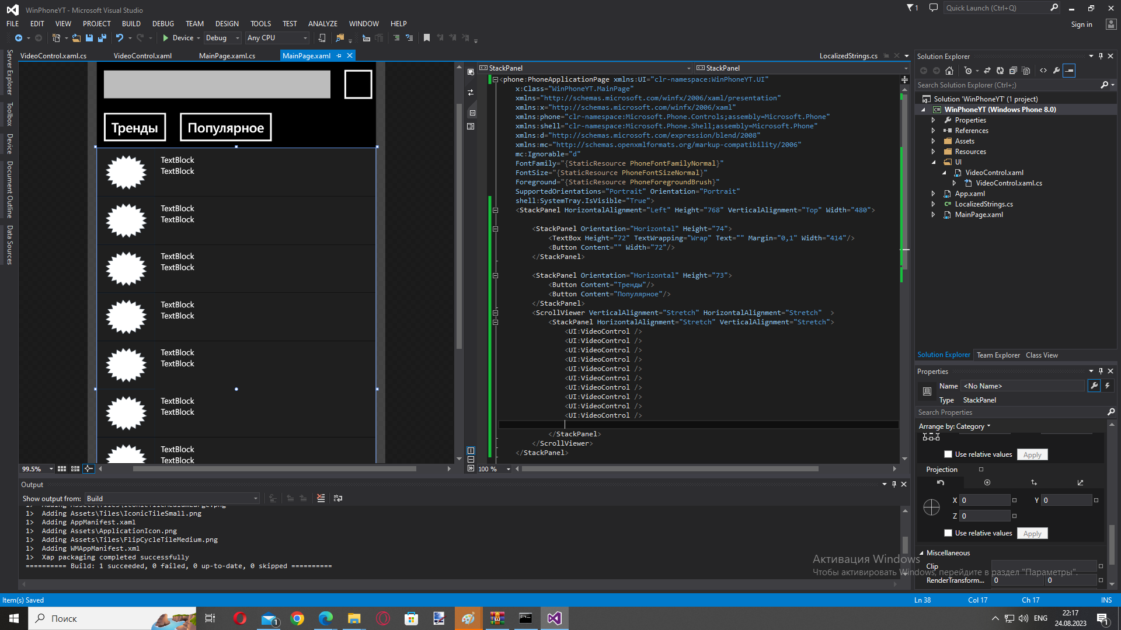Check Use relative values under Projection
The width and height of the screenshot is (1121, 630).
(948, 533)
